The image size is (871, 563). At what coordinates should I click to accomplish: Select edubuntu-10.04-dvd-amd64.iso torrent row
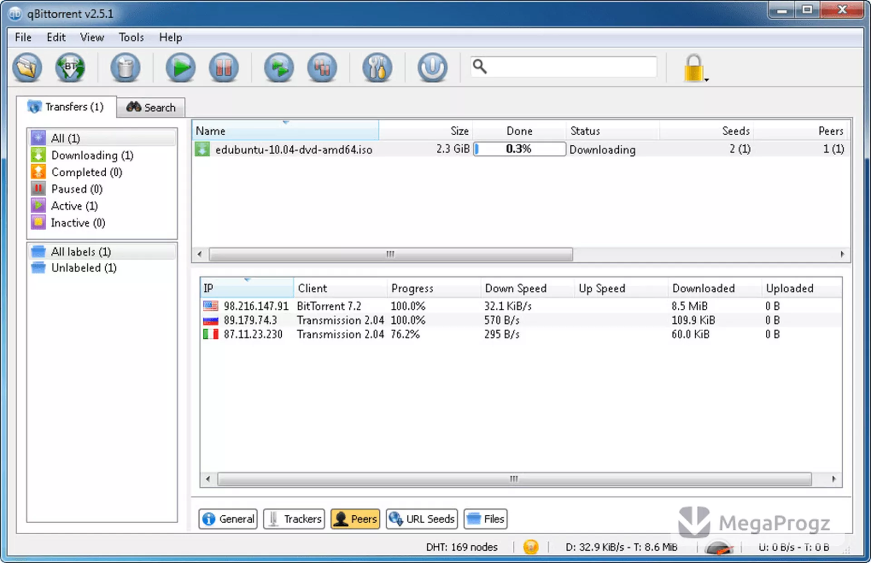click(520, 149)
